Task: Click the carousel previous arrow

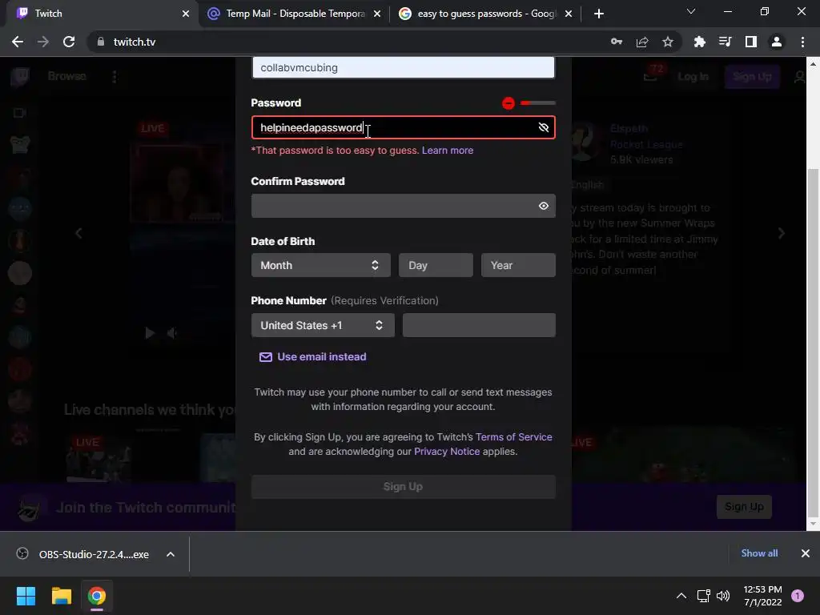Action: pyautogui.click(x=78, y=233)
